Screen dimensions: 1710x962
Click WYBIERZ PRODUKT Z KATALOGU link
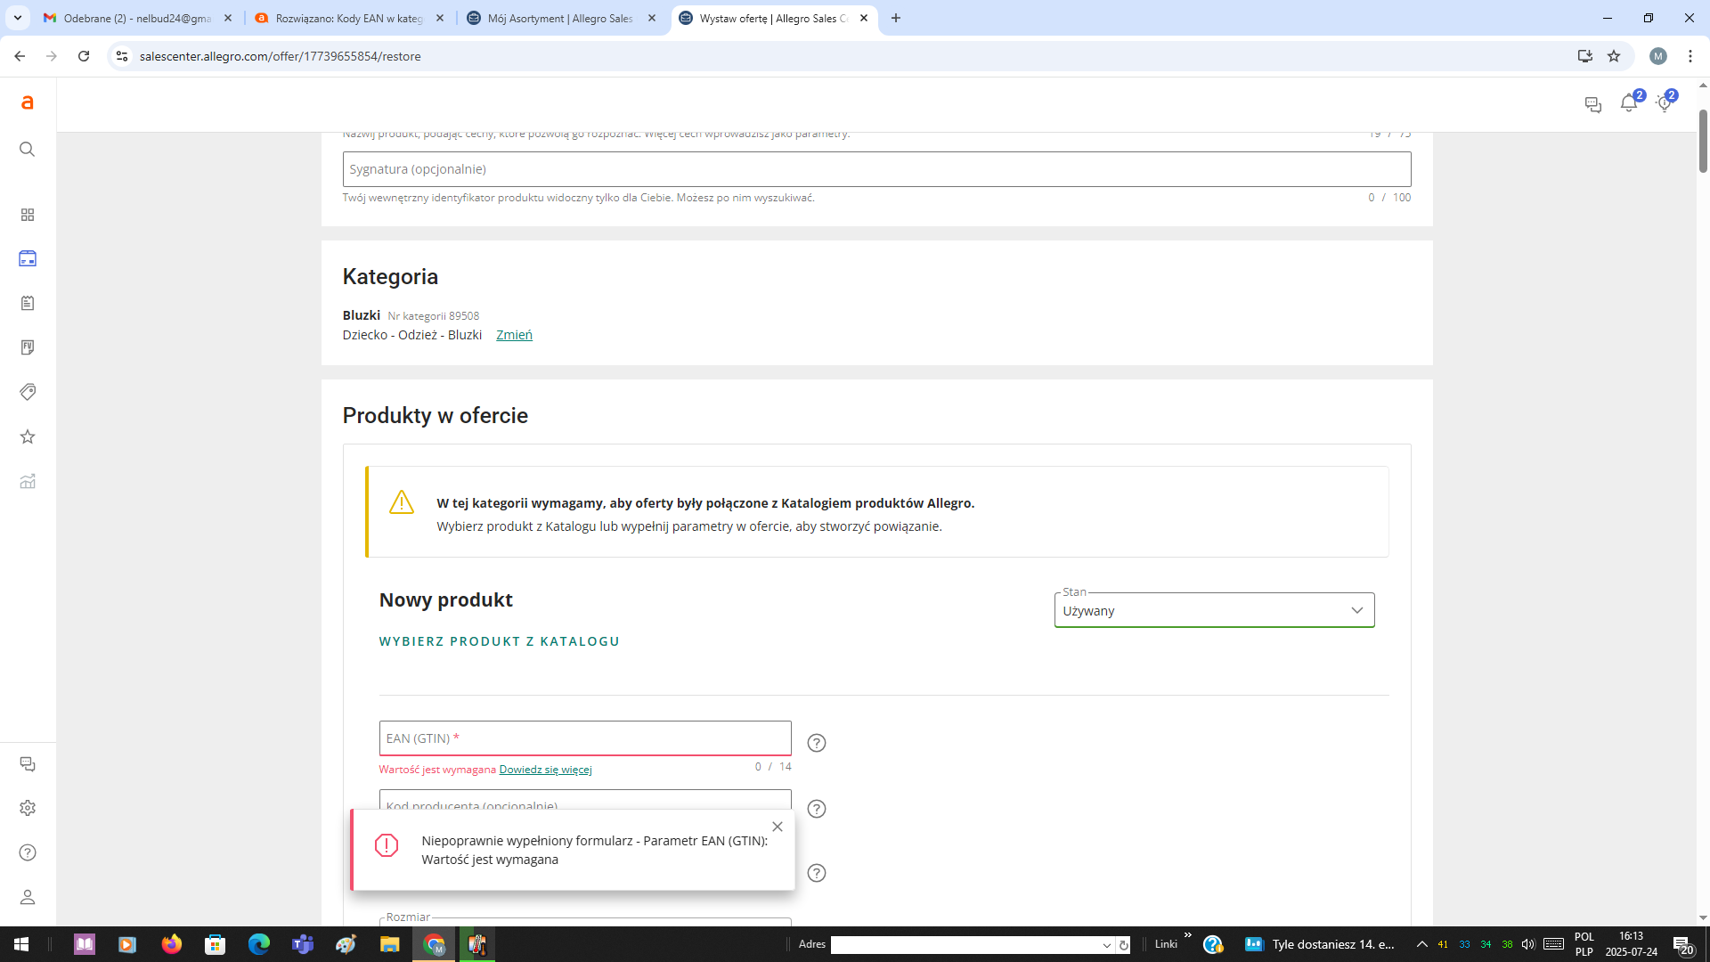(x=499, y=641)
